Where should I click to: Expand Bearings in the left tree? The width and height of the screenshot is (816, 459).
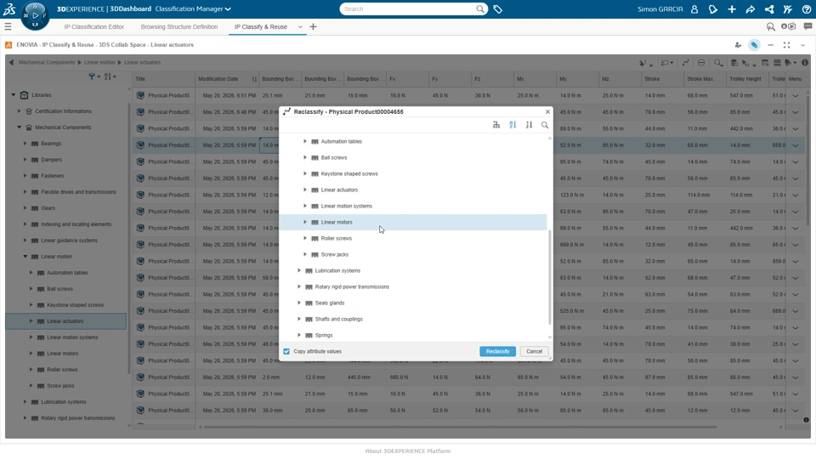pos(25,144)
